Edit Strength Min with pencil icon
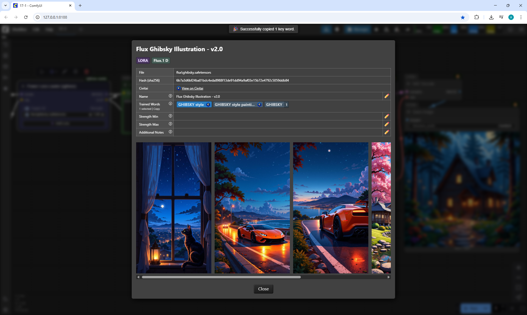The image size is (527, 315). [386, 116]
